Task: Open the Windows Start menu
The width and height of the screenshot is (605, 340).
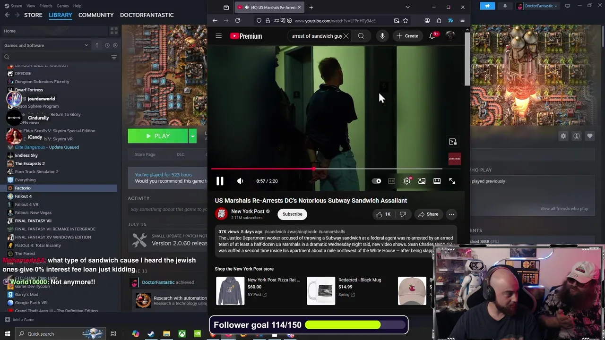Action: tap(7, 334)
